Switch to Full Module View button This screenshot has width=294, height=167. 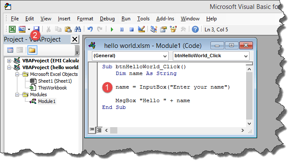[x=99, y=130]
